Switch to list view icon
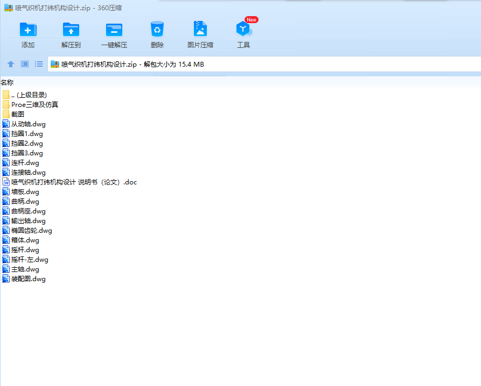Viewport: 481px width, 386px height. point(39,64)
